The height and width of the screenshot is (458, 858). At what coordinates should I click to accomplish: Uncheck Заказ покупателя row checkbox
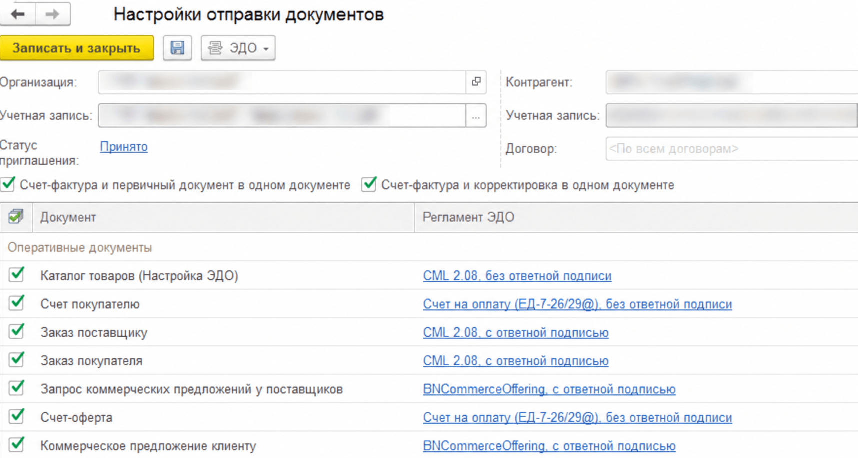coord(16,360)
